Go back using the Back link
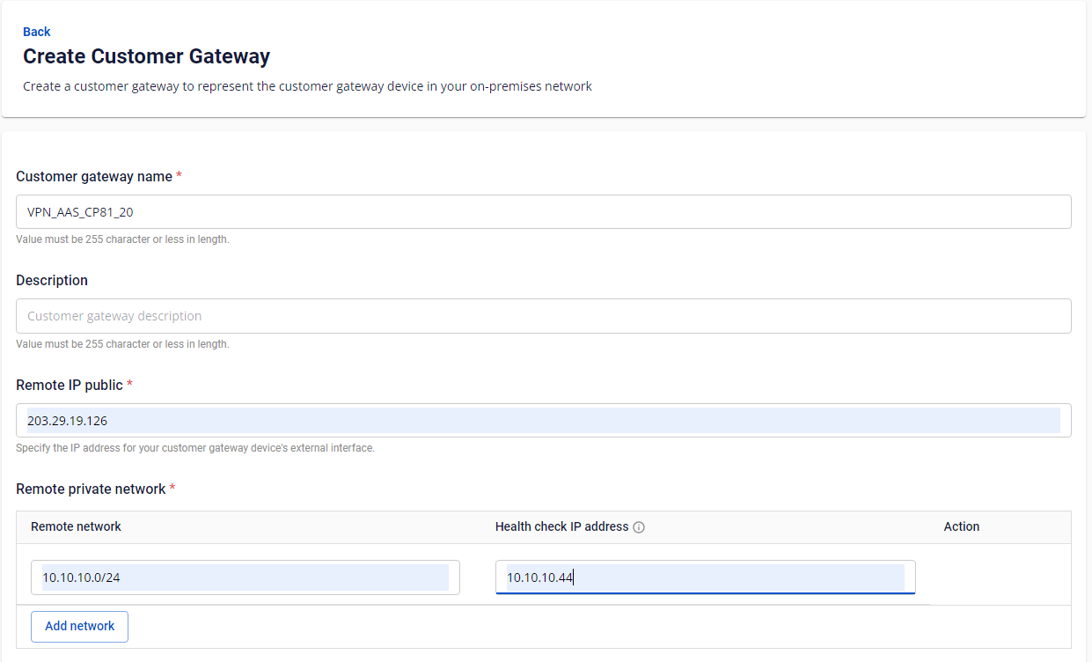This screenshot has width=1092, height=662. 36,32
